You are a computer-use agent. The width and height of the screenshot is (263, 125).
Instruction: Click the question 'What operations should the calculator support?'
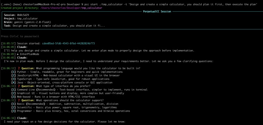point(70,100)
